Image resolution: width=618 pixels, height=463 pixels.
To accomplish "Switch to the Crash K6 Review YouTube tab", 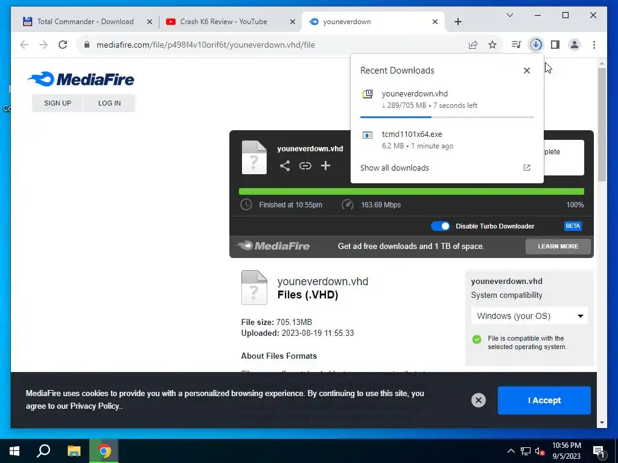I will [x=223, y=22].
